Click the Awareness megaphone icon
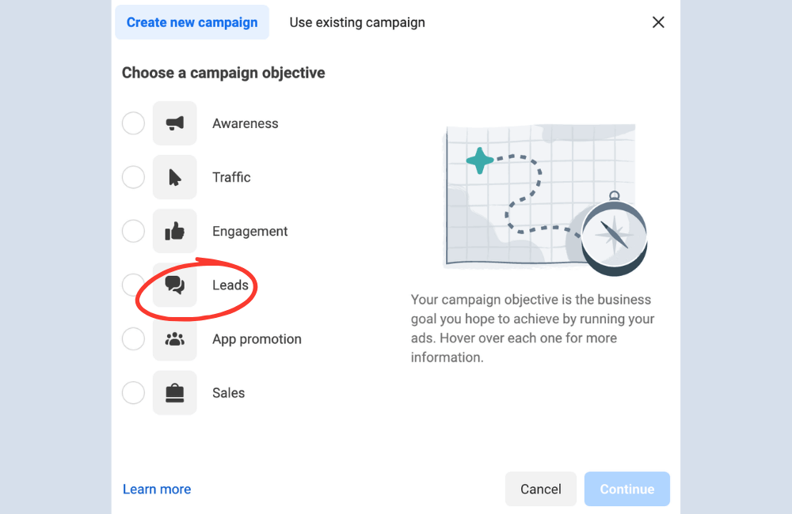 tap(174, 123)
